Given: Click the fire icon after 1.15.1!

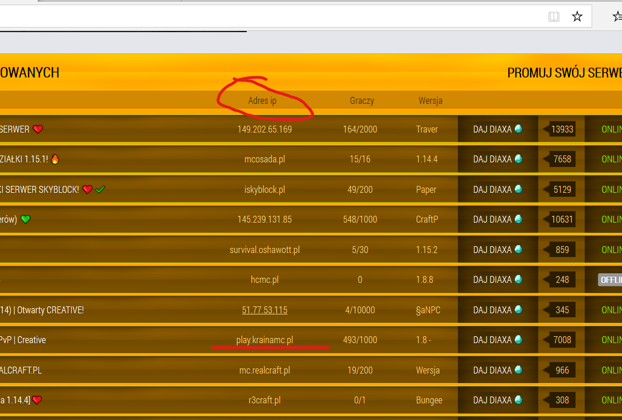Looking at the screenshot, I should pos(55,159).
